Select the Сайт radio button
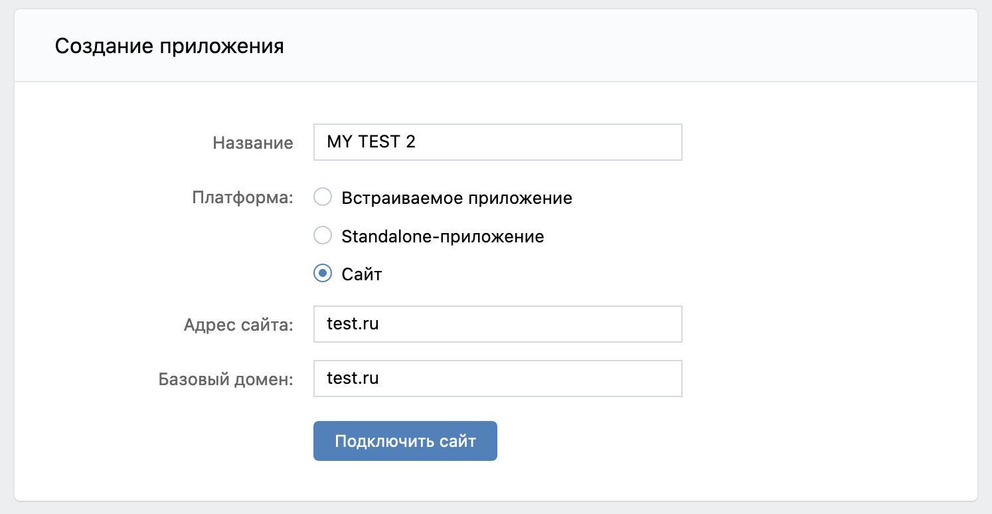Screen dimensions: 992x514 (323, 273)
